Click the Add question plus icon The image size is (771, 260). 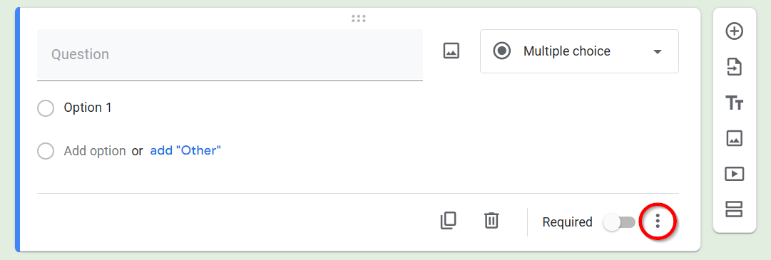[x=734, y=31]
